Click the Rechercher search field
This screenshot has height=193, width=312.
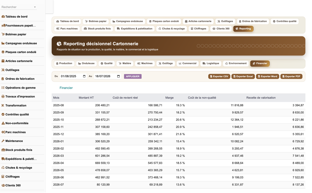tap(19, 7)
